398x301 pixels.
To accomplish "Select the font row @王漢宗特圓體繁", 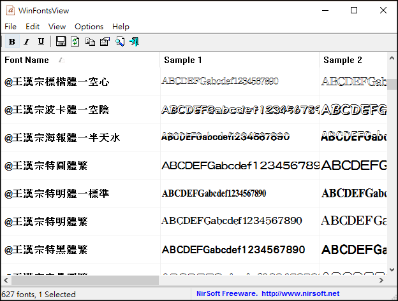I will [194, 165].
